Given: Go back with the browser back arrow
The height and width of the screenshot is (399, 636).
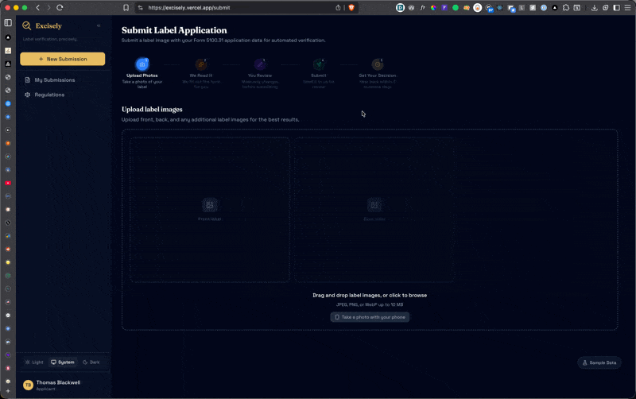Looking at the screenshot, I should [x=37, y=8].
